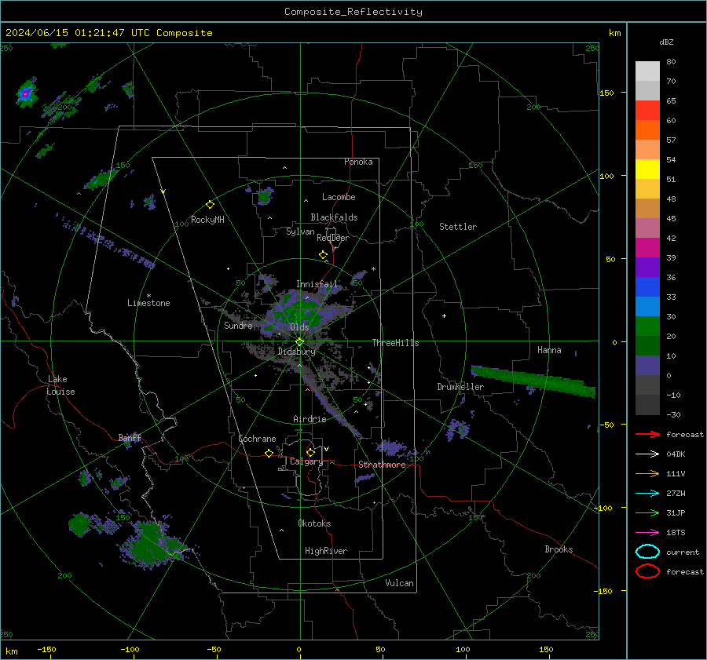Viewport: 707px width, 660px height.
Task: Click the Stettler town label
Action: (x=458, y=227)
